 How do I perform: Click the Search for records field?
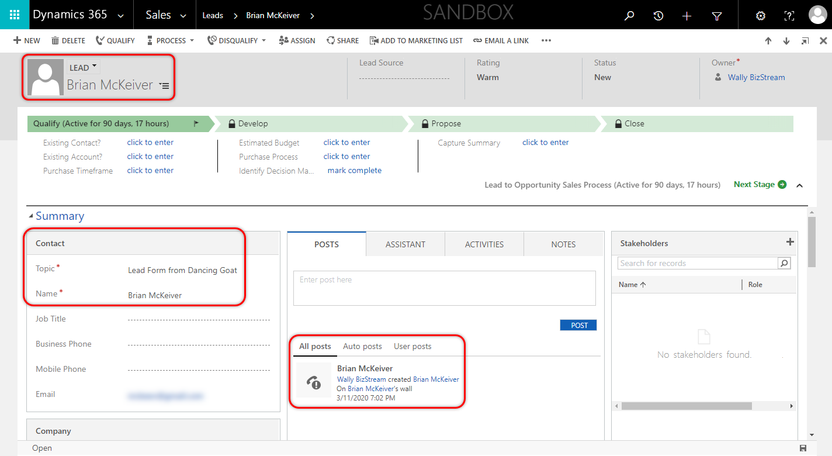[x=698, y=263]
